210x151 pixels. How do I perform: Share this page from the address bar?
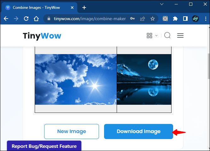click(x=143, y=19)
